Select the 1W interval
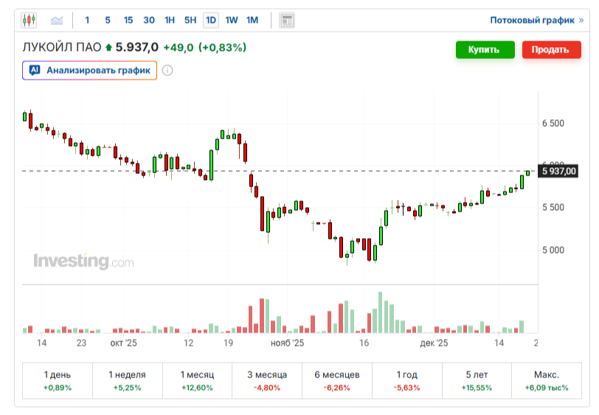The height and width of the screenshot is (415, 599). coord(231,20)
